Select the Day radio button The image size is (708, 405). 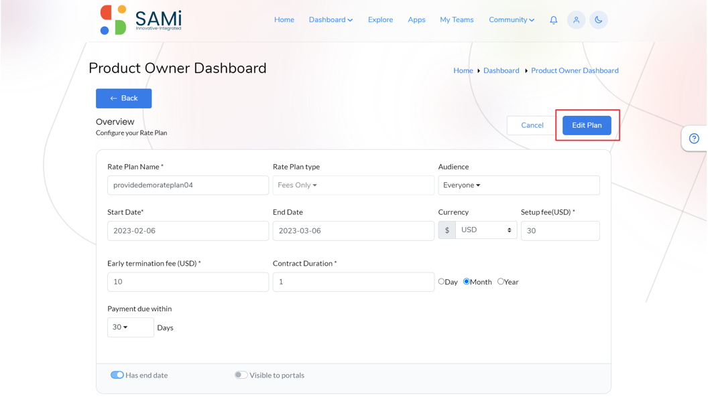point(441,281)
